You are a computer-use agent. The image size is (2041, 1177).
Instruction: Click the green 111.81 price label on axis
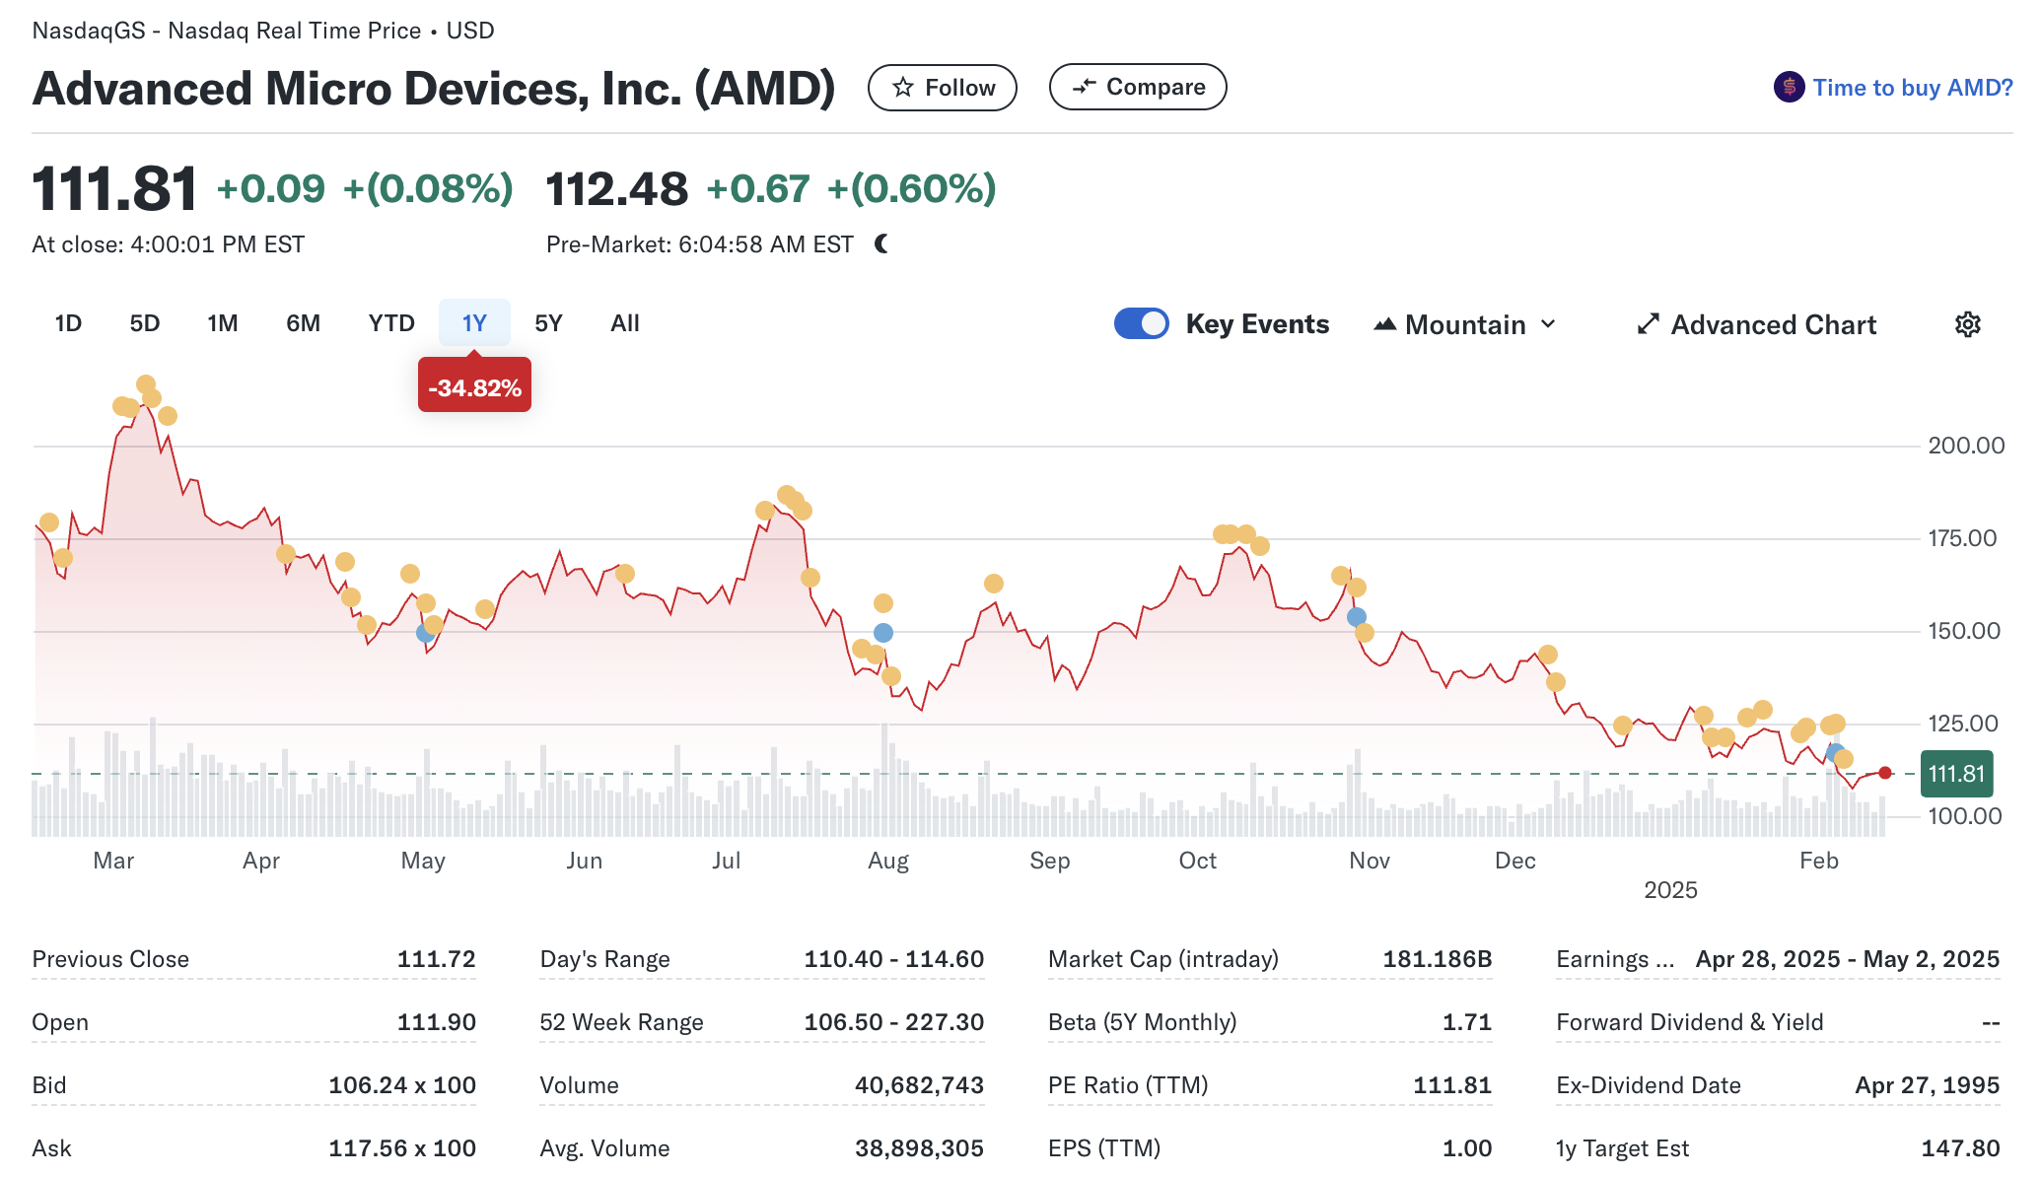[1956, 774]
